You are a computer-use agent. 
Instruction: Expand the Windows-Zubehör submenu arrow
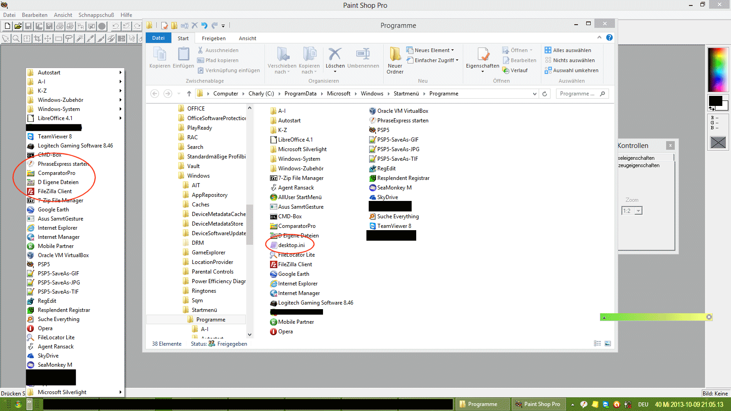pos(121,100)
